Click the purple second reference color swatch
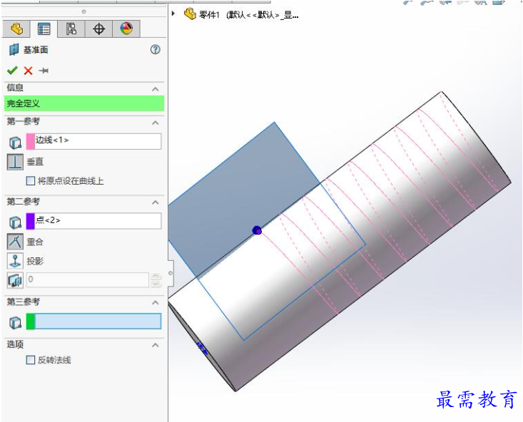Viewport: 523px width, 422px height. tap(31, 221)
